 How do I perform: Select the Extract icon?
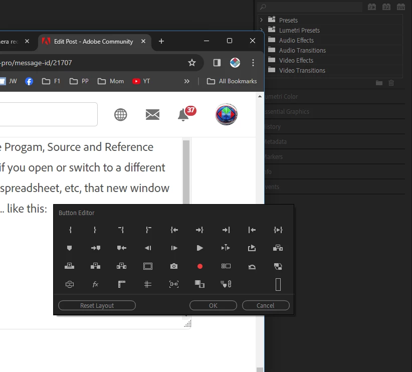(x=121, y=266)
